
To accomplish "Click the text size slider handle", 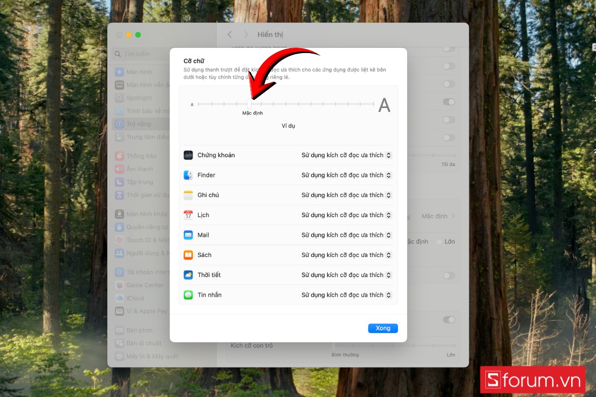I will (249, 104).
